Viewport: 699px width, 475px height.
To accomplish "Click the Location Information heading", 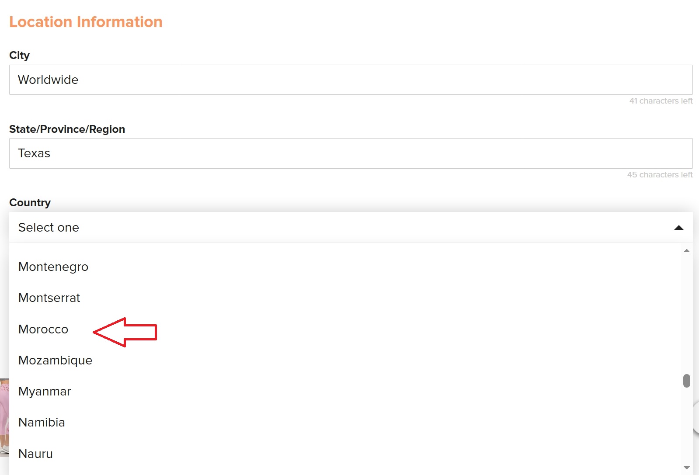I will click(86, 22).
